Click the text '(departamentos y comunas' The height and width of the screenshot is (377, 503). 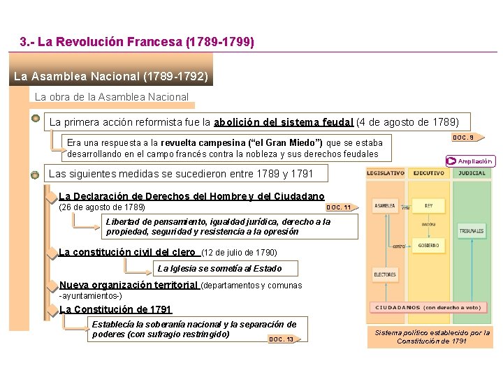pos(251,286)
